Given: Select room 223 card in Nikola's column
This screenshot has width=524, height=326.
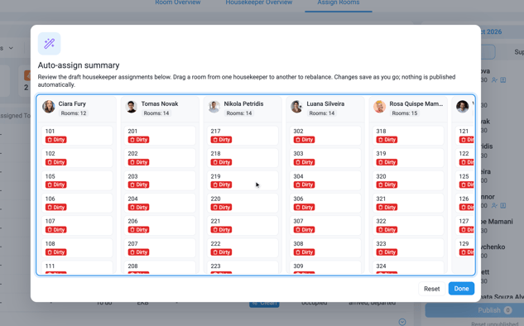Looking at the screenshot, I should pyautogui.click(x=243, y=267).
